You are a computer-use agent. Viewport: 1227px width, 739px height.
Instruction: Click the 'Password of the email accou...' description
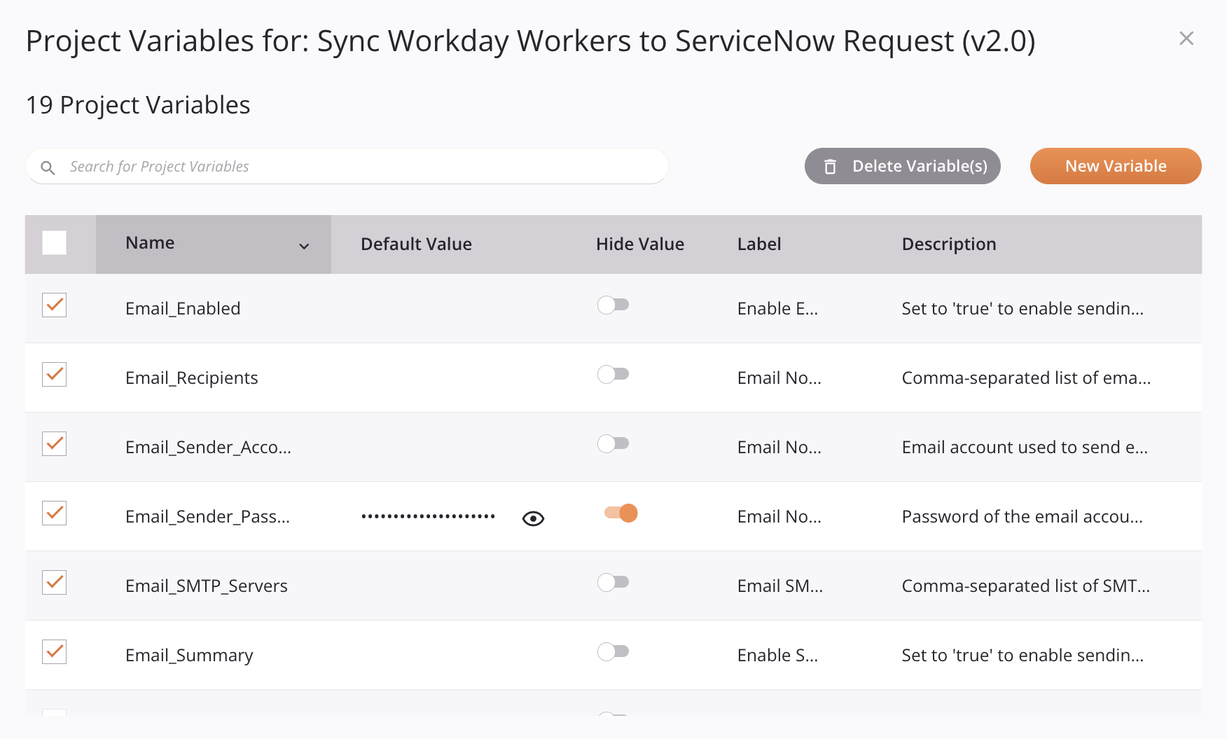1022,516
